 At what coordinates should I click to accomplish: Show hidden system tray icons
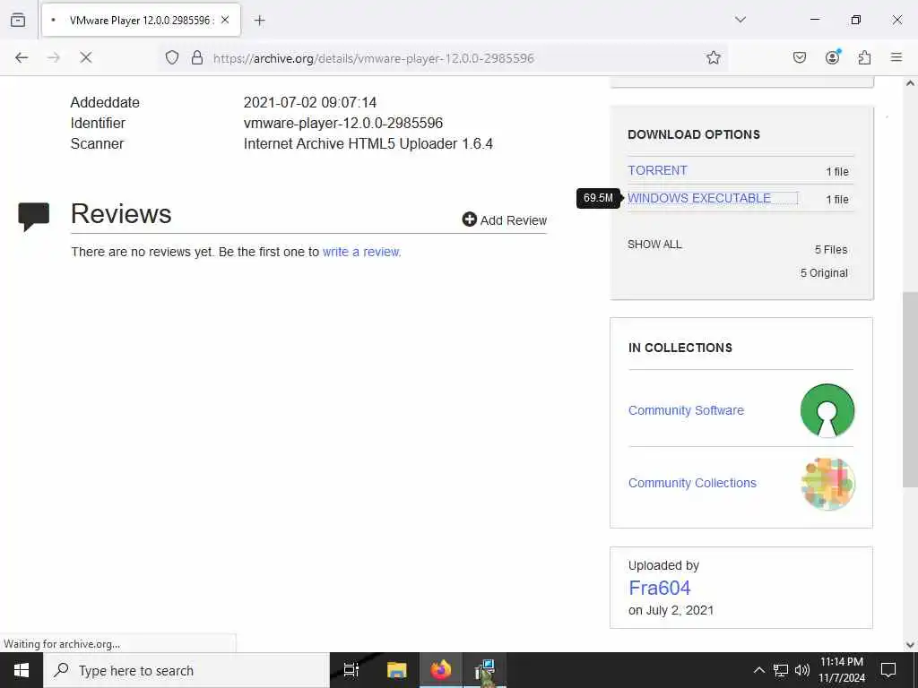coord(758,670)
